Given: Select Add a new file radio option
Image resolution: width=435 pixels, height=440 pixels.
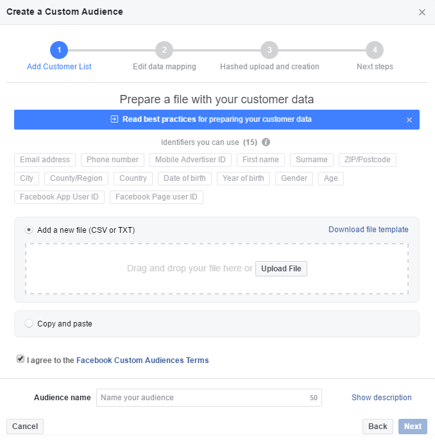Looking at the screenshot, I should point(29,230).
